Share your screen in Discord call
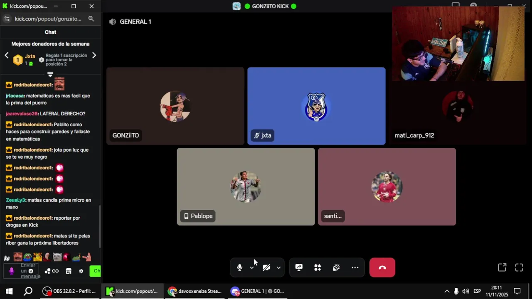This screenshot has width=532, height=299. coord(299,267)
